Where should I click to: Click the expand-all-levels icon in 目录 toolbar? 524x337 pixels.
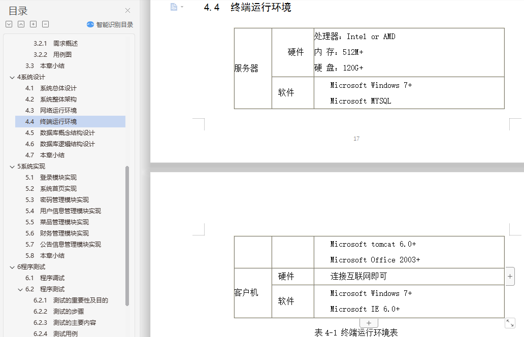(9, 24)
